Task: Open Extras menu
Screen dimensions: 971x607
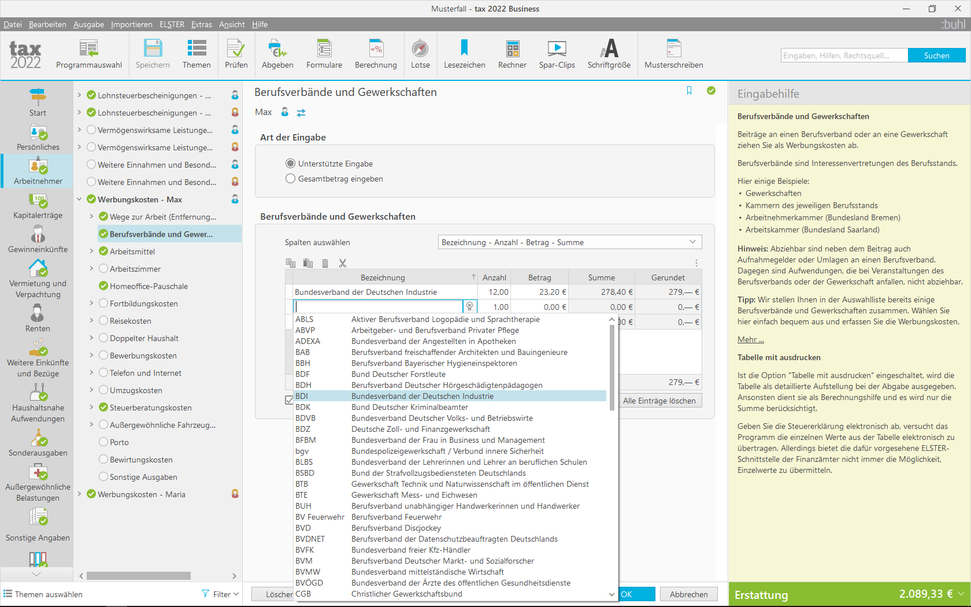Action: pyautogui.click(x=202, y=24)
